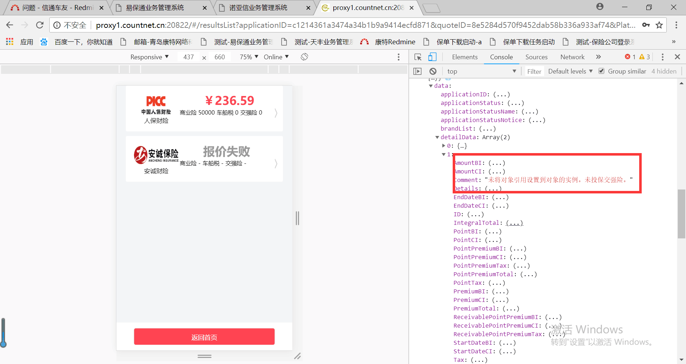The width and height of the screenshot is (686, 364).
Task: Expand detailData item 0
Action: (444, 146)
